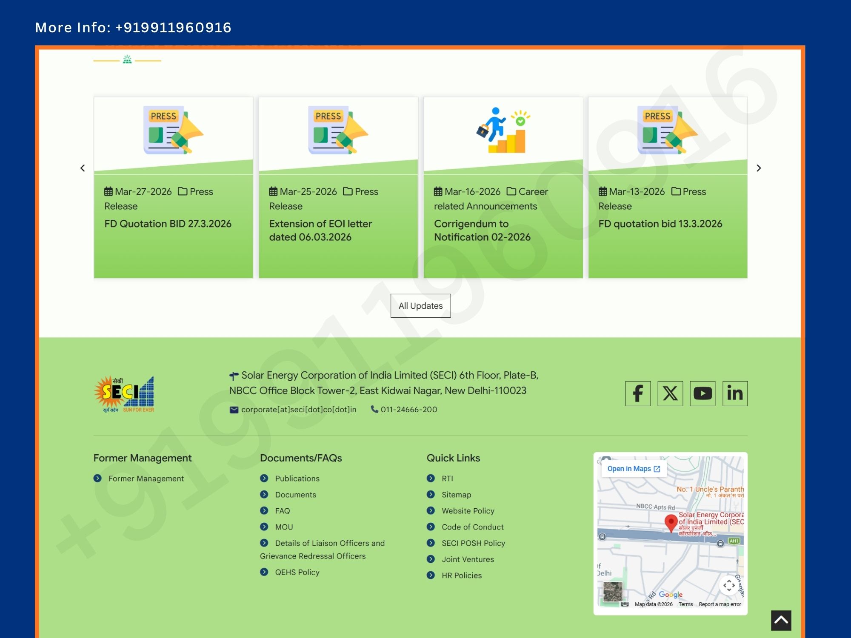This screenshot has width=851, height=638.
Task: Go to RTI quick link
Action: (x=447, y=478)
